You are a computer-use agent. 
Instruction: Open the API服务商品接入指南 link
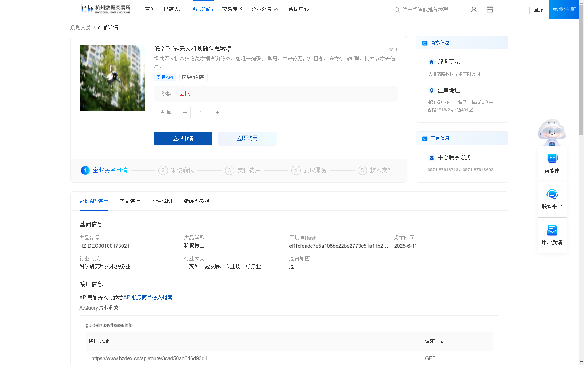tap(148, 297)
